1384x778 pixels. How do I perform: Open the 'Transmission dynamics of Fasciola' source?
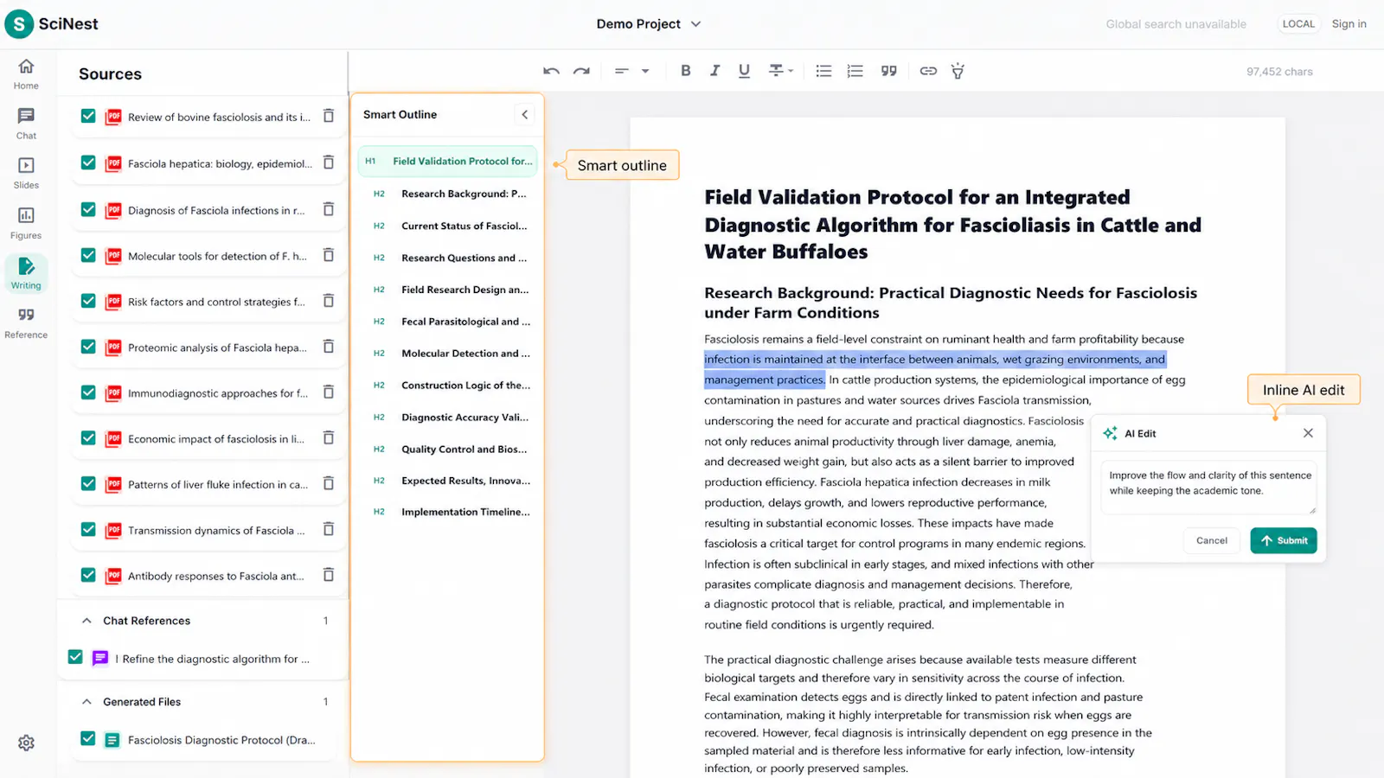pos(216,530)
